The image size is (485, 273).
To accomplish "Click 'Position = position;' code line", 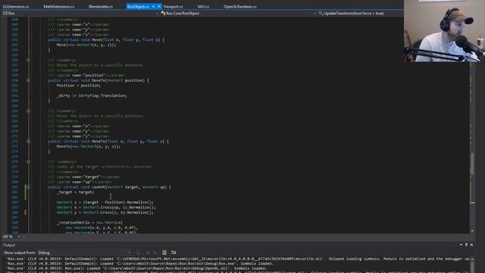I will [79, 86].
